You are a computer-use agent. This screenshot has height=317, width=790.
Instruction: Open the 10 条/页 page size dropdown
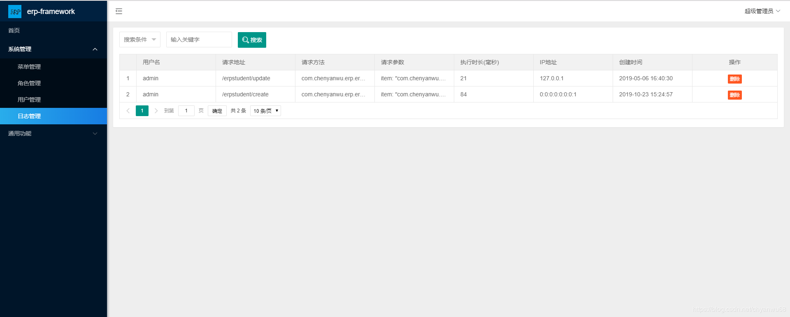[x=265, y=111]
